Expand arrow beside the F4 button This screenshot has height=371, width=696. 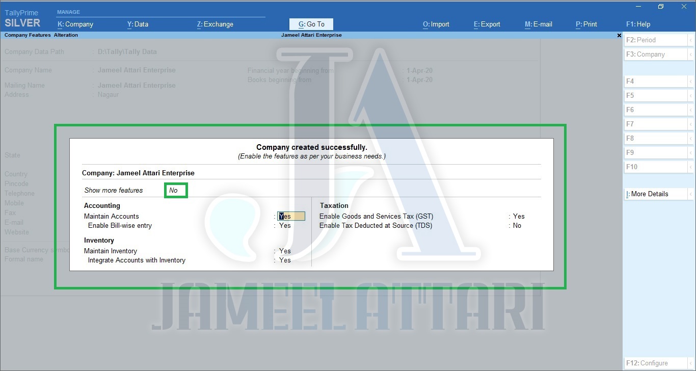point(691,81)
